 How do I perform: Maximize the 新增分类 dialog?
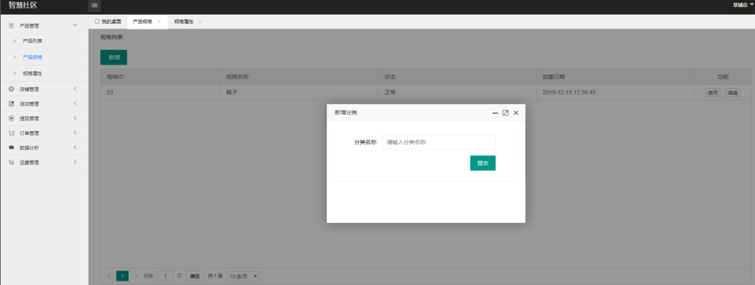point(505,113)
